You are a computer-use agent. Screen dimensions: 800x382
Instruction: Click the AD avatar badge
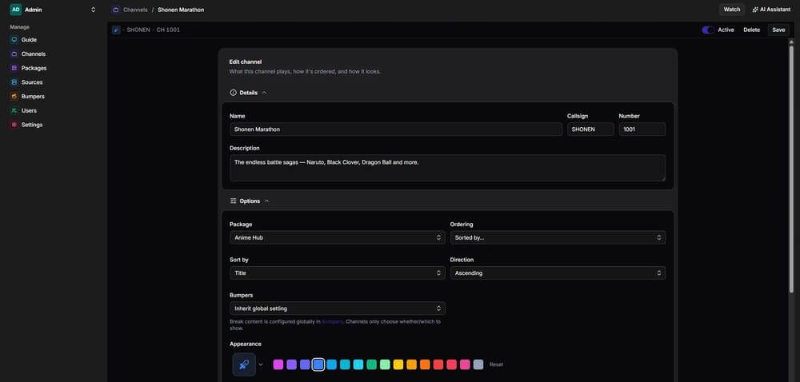[16, 10]
